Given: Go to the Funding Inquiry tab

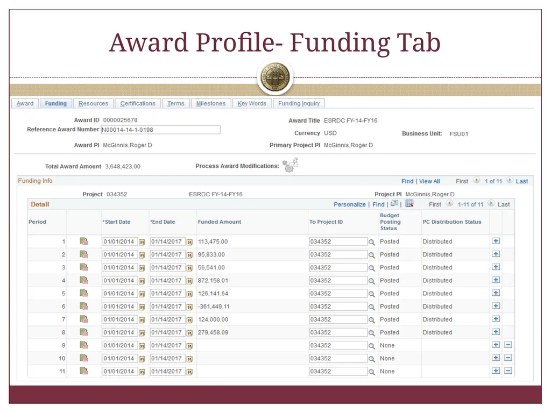Looking at the screenshot, I should (x=299, y=103).
